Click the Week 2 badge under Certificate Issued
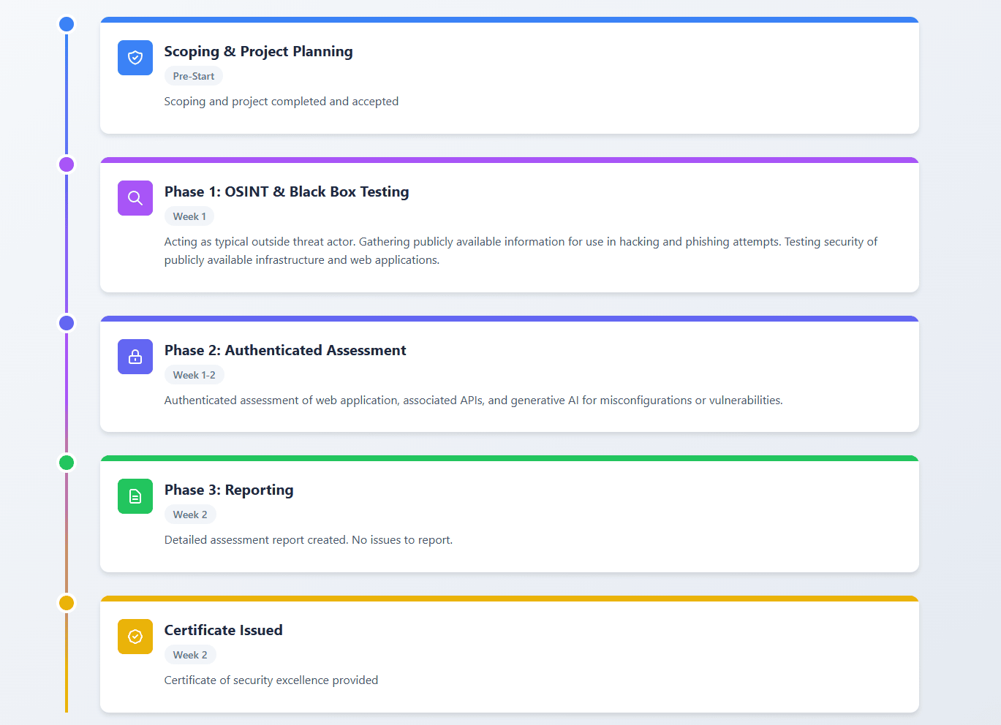1001x725 pixels. [x=190, y=655]
